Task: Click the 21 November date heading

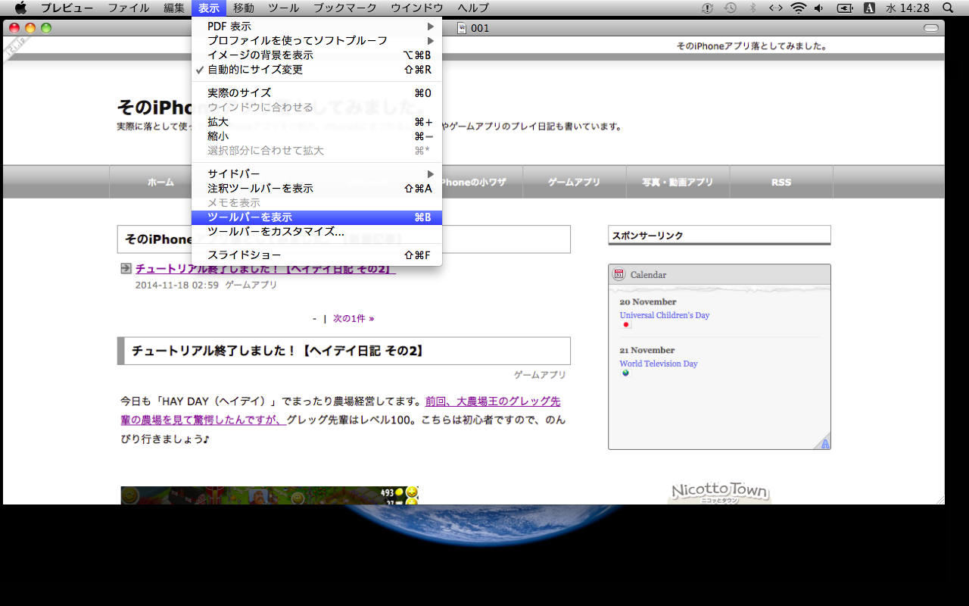Action: coord(647,351)
